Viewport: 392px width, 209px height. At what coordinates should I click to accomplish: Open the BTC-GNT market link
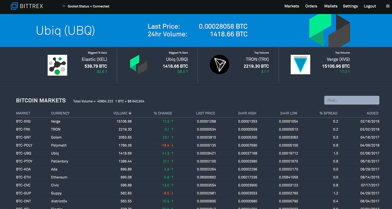24,137
